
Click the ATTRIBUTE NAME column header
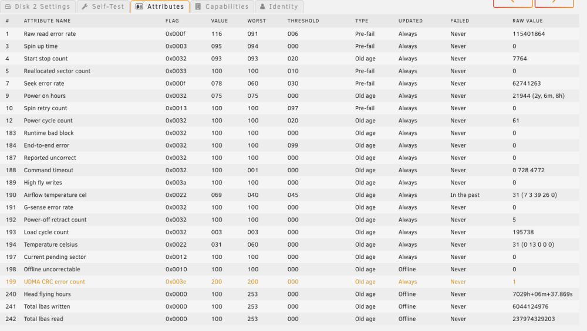[47, 21]
